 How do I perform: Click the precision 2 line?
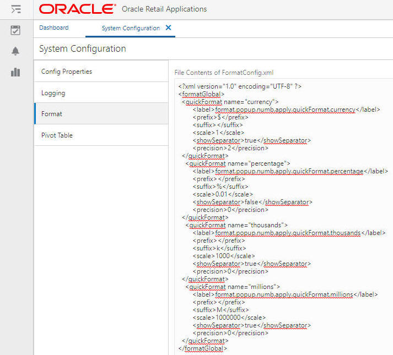tap(230, 148)
